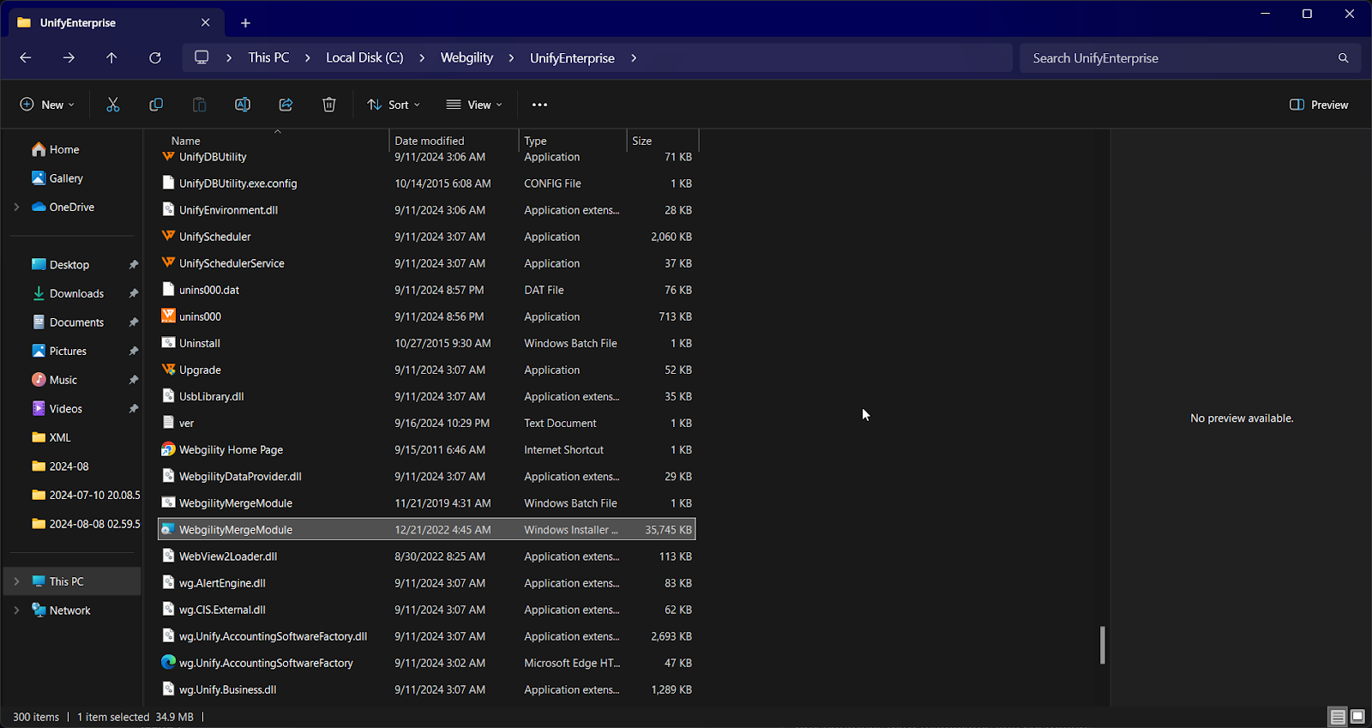Open the See more ellipsis menu
The height and width of the screenshot is (728, 1372).
[539, 105]
